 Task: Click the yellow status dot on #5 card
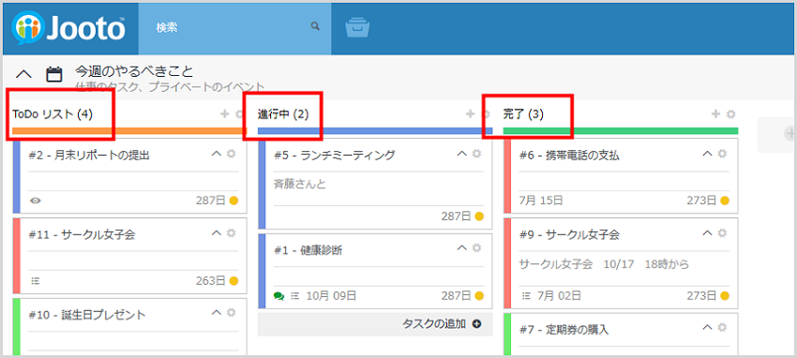479,216
